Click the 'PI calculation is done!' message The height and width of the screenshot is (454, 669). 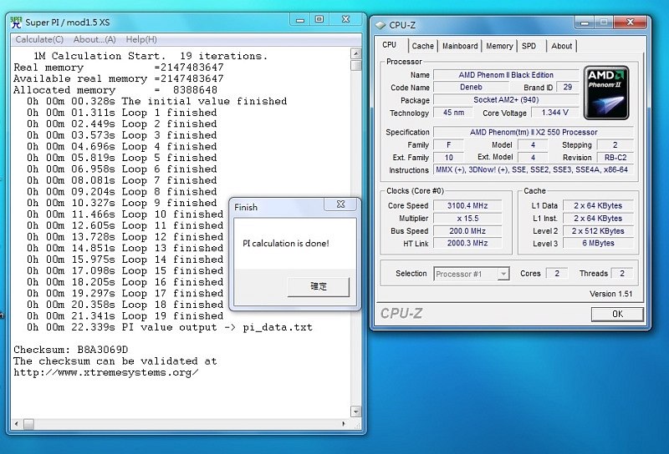pos(286,244)
